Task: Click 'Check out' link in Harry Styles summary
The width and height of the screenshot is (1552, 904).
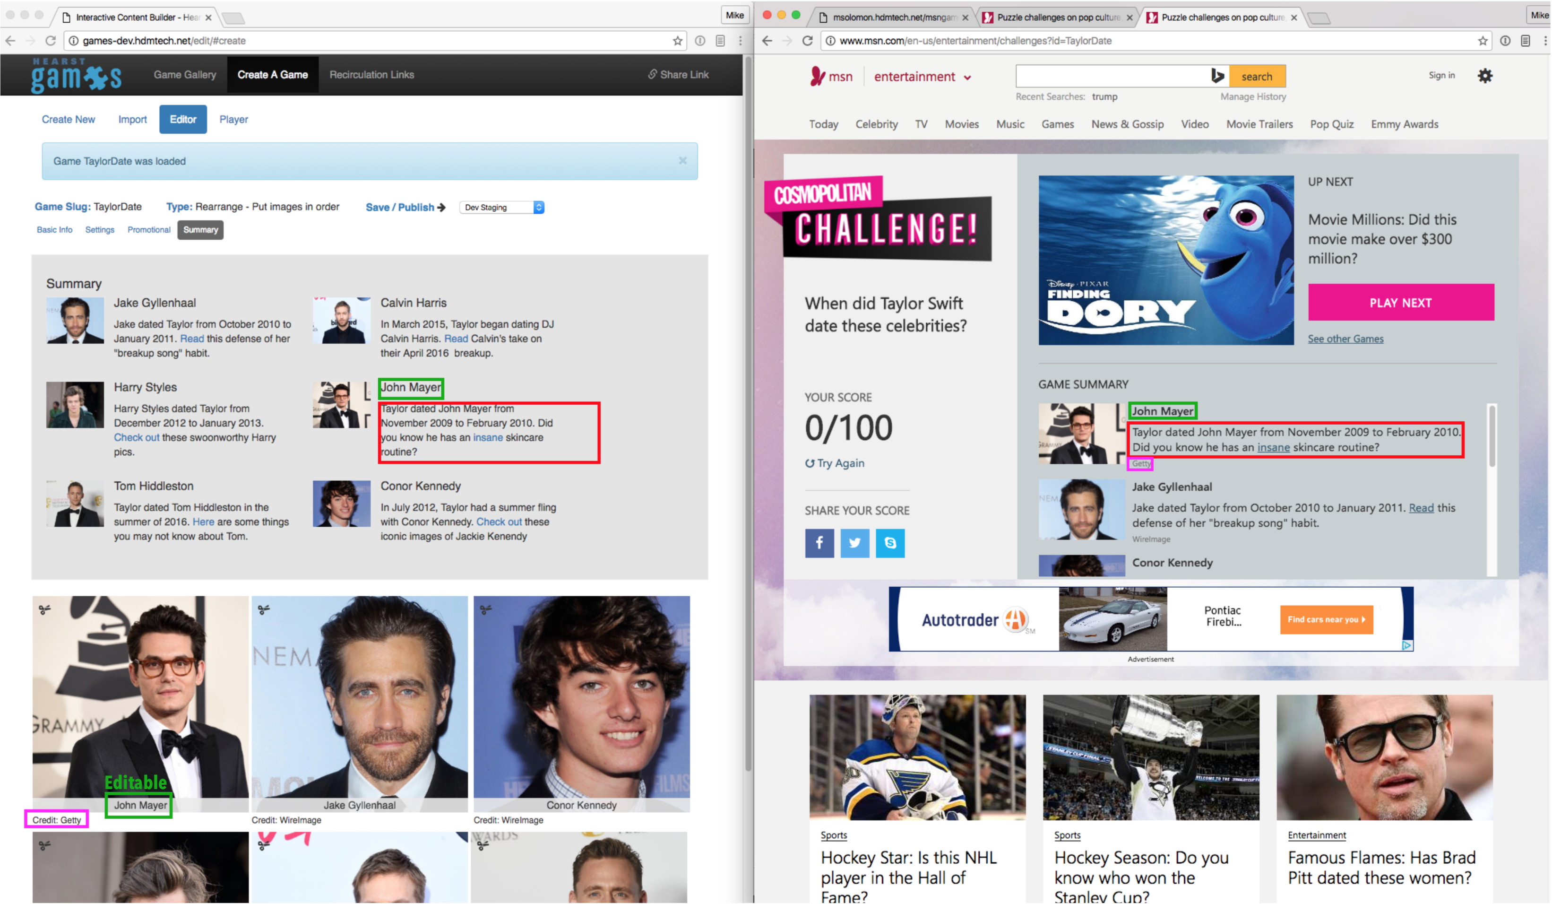Action: 137,437
